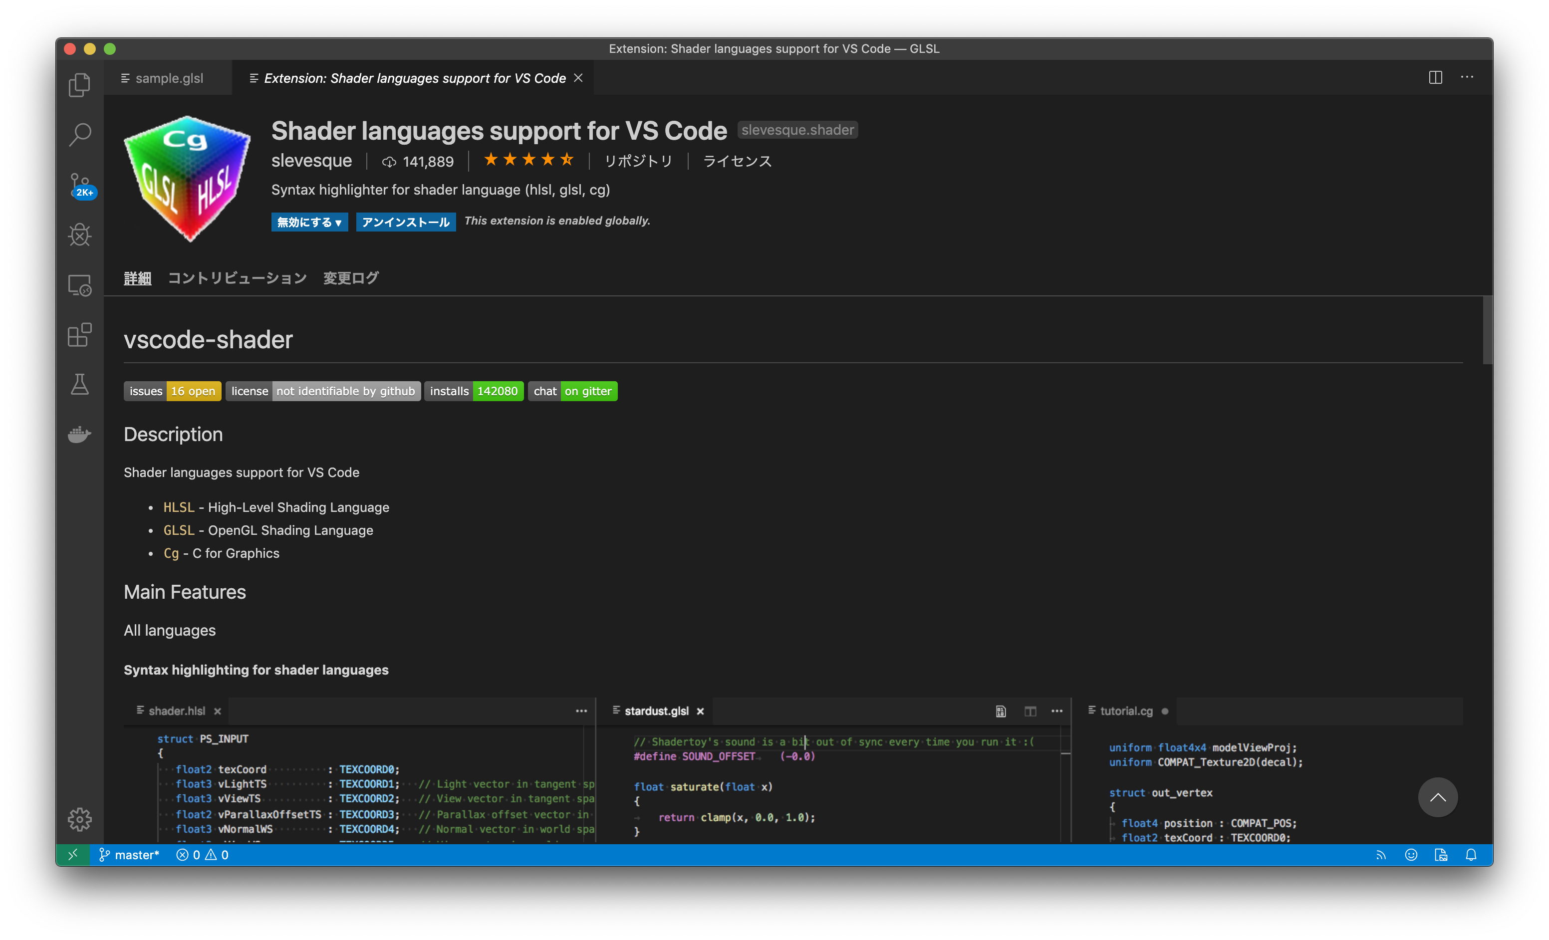This screenshot has width=1549, height=940.
Task: Click 'Syntax highlighting for shader languages' text
Action: [x=257, y=670]
